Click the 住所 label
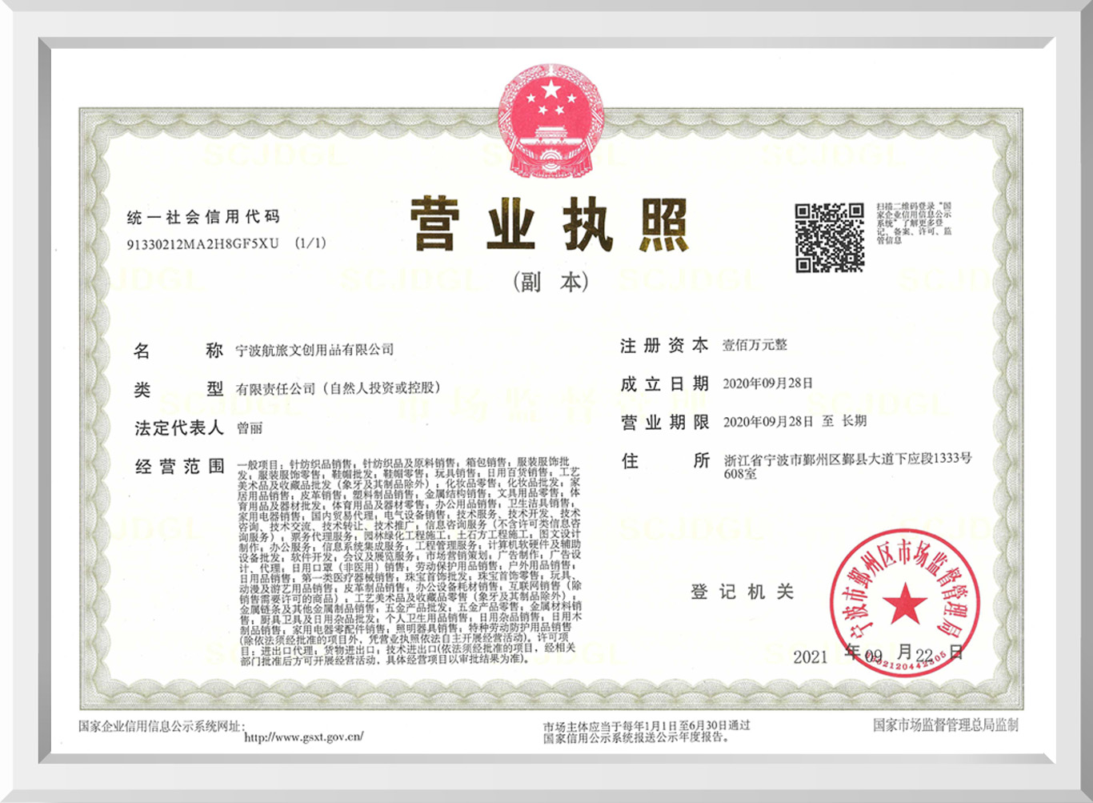The image size is (1093, 803). pyautogui.click(x=665, y=461)
